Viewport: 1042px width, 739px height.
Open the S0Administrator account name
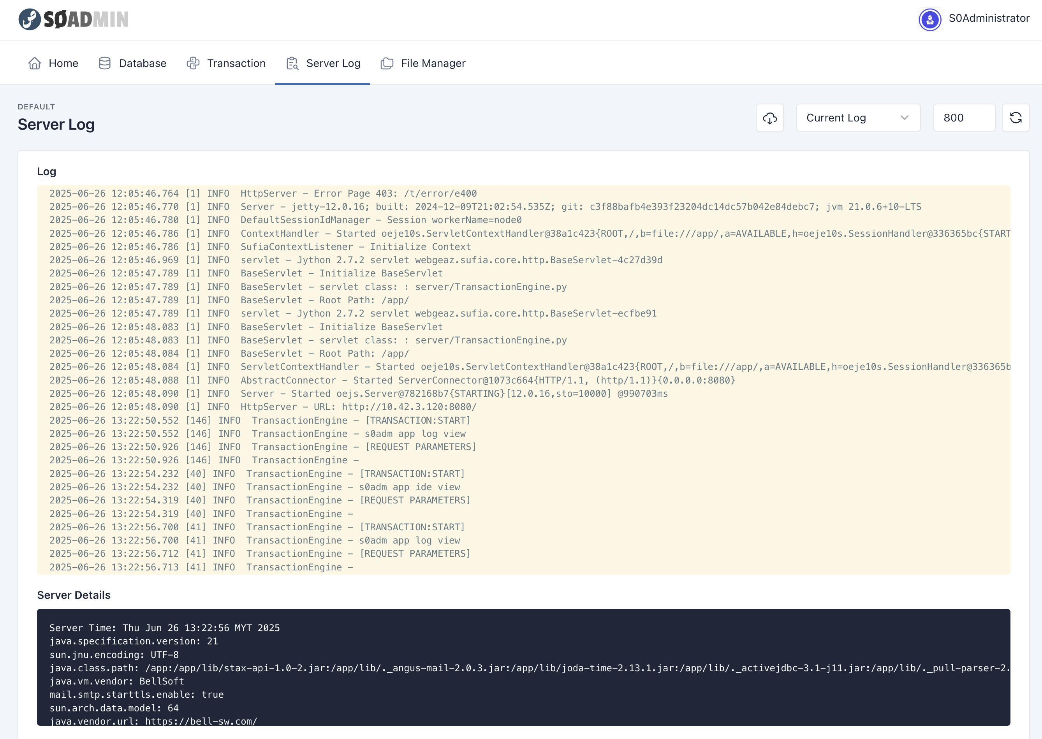coord(989,18)
